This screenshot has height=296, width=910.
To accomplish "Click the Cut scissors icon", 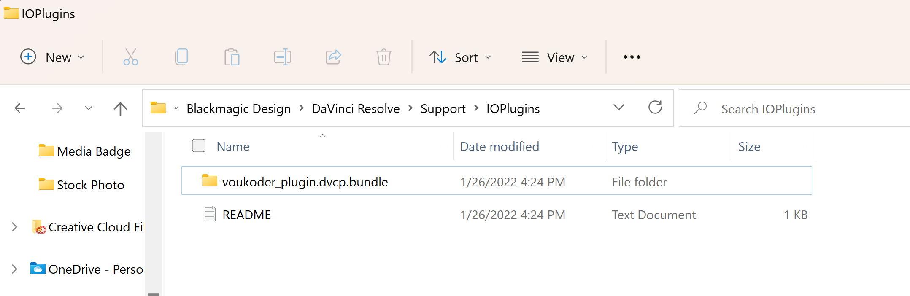I will (x=131, y=57).
